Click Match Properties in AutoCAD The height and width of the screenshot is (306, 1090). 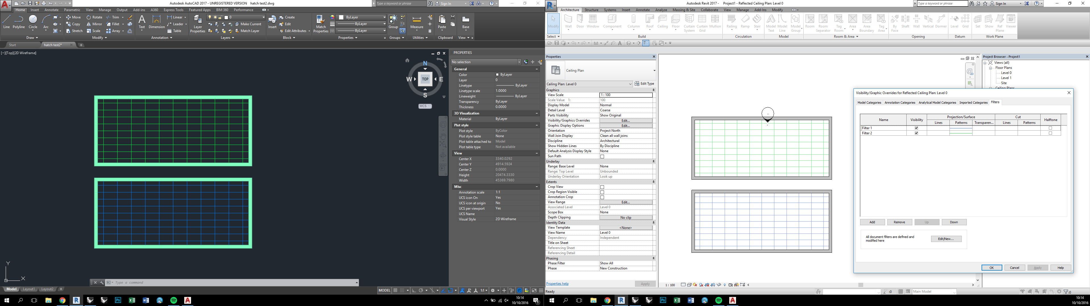[x=321, y=24]
